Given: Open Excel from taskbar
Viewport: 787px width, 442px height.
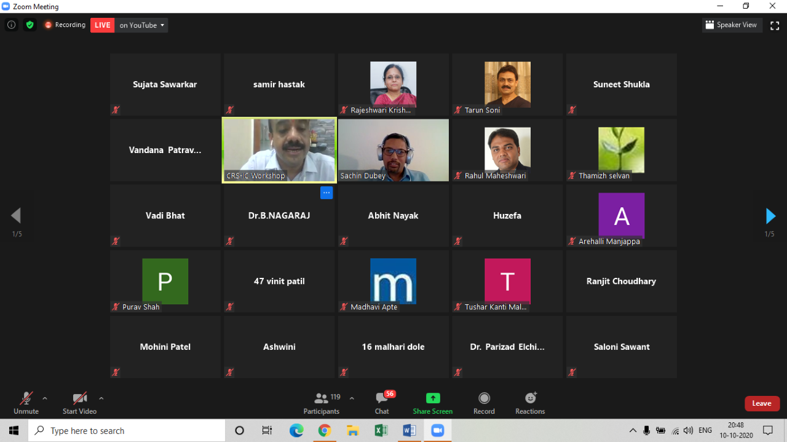Looking at the screenshot, I should coord(381,430).
